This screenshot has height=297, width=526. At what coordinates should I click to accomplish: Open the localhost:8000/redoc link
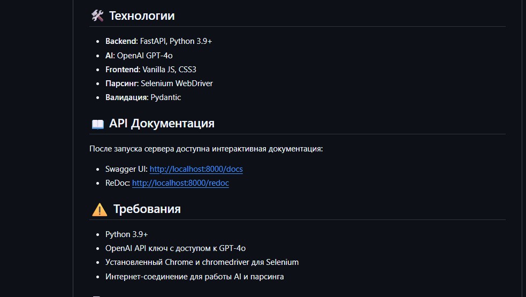pos(180,183)
